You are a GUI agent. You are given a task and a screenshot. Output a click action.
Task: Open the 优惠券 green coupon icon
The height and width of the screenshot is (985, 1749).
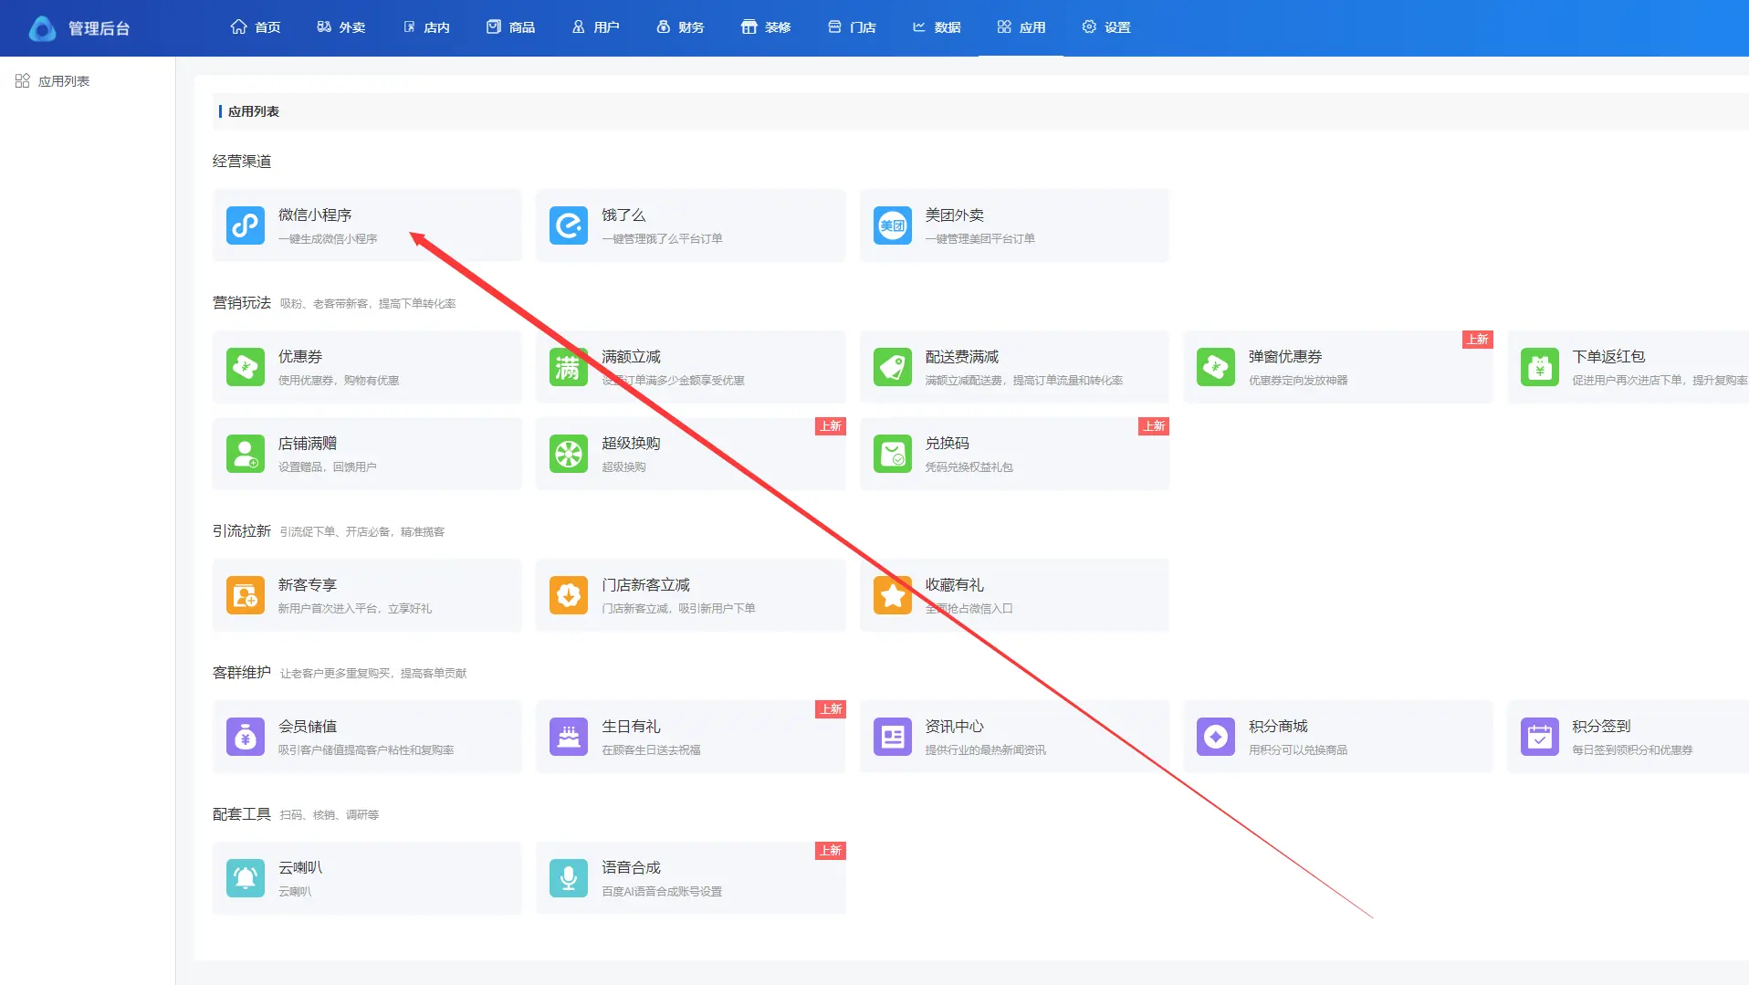pos(246,367)
